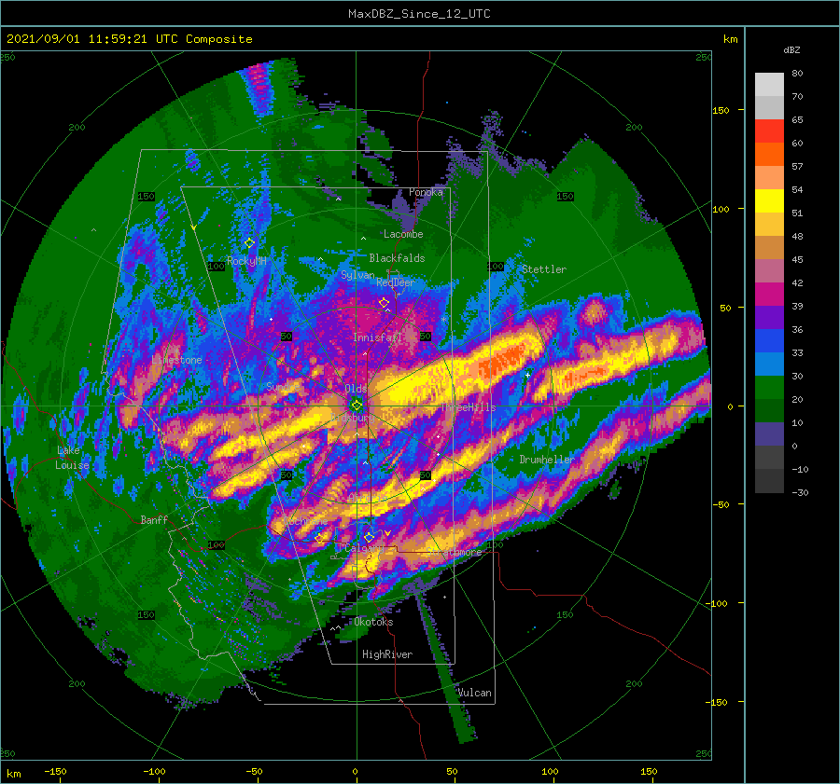Image resolution: width=840 pixels, height=784 pixels.
Task: Pick the dark orange 57–60 dBZ legend swatch
Action: point(769,155)
